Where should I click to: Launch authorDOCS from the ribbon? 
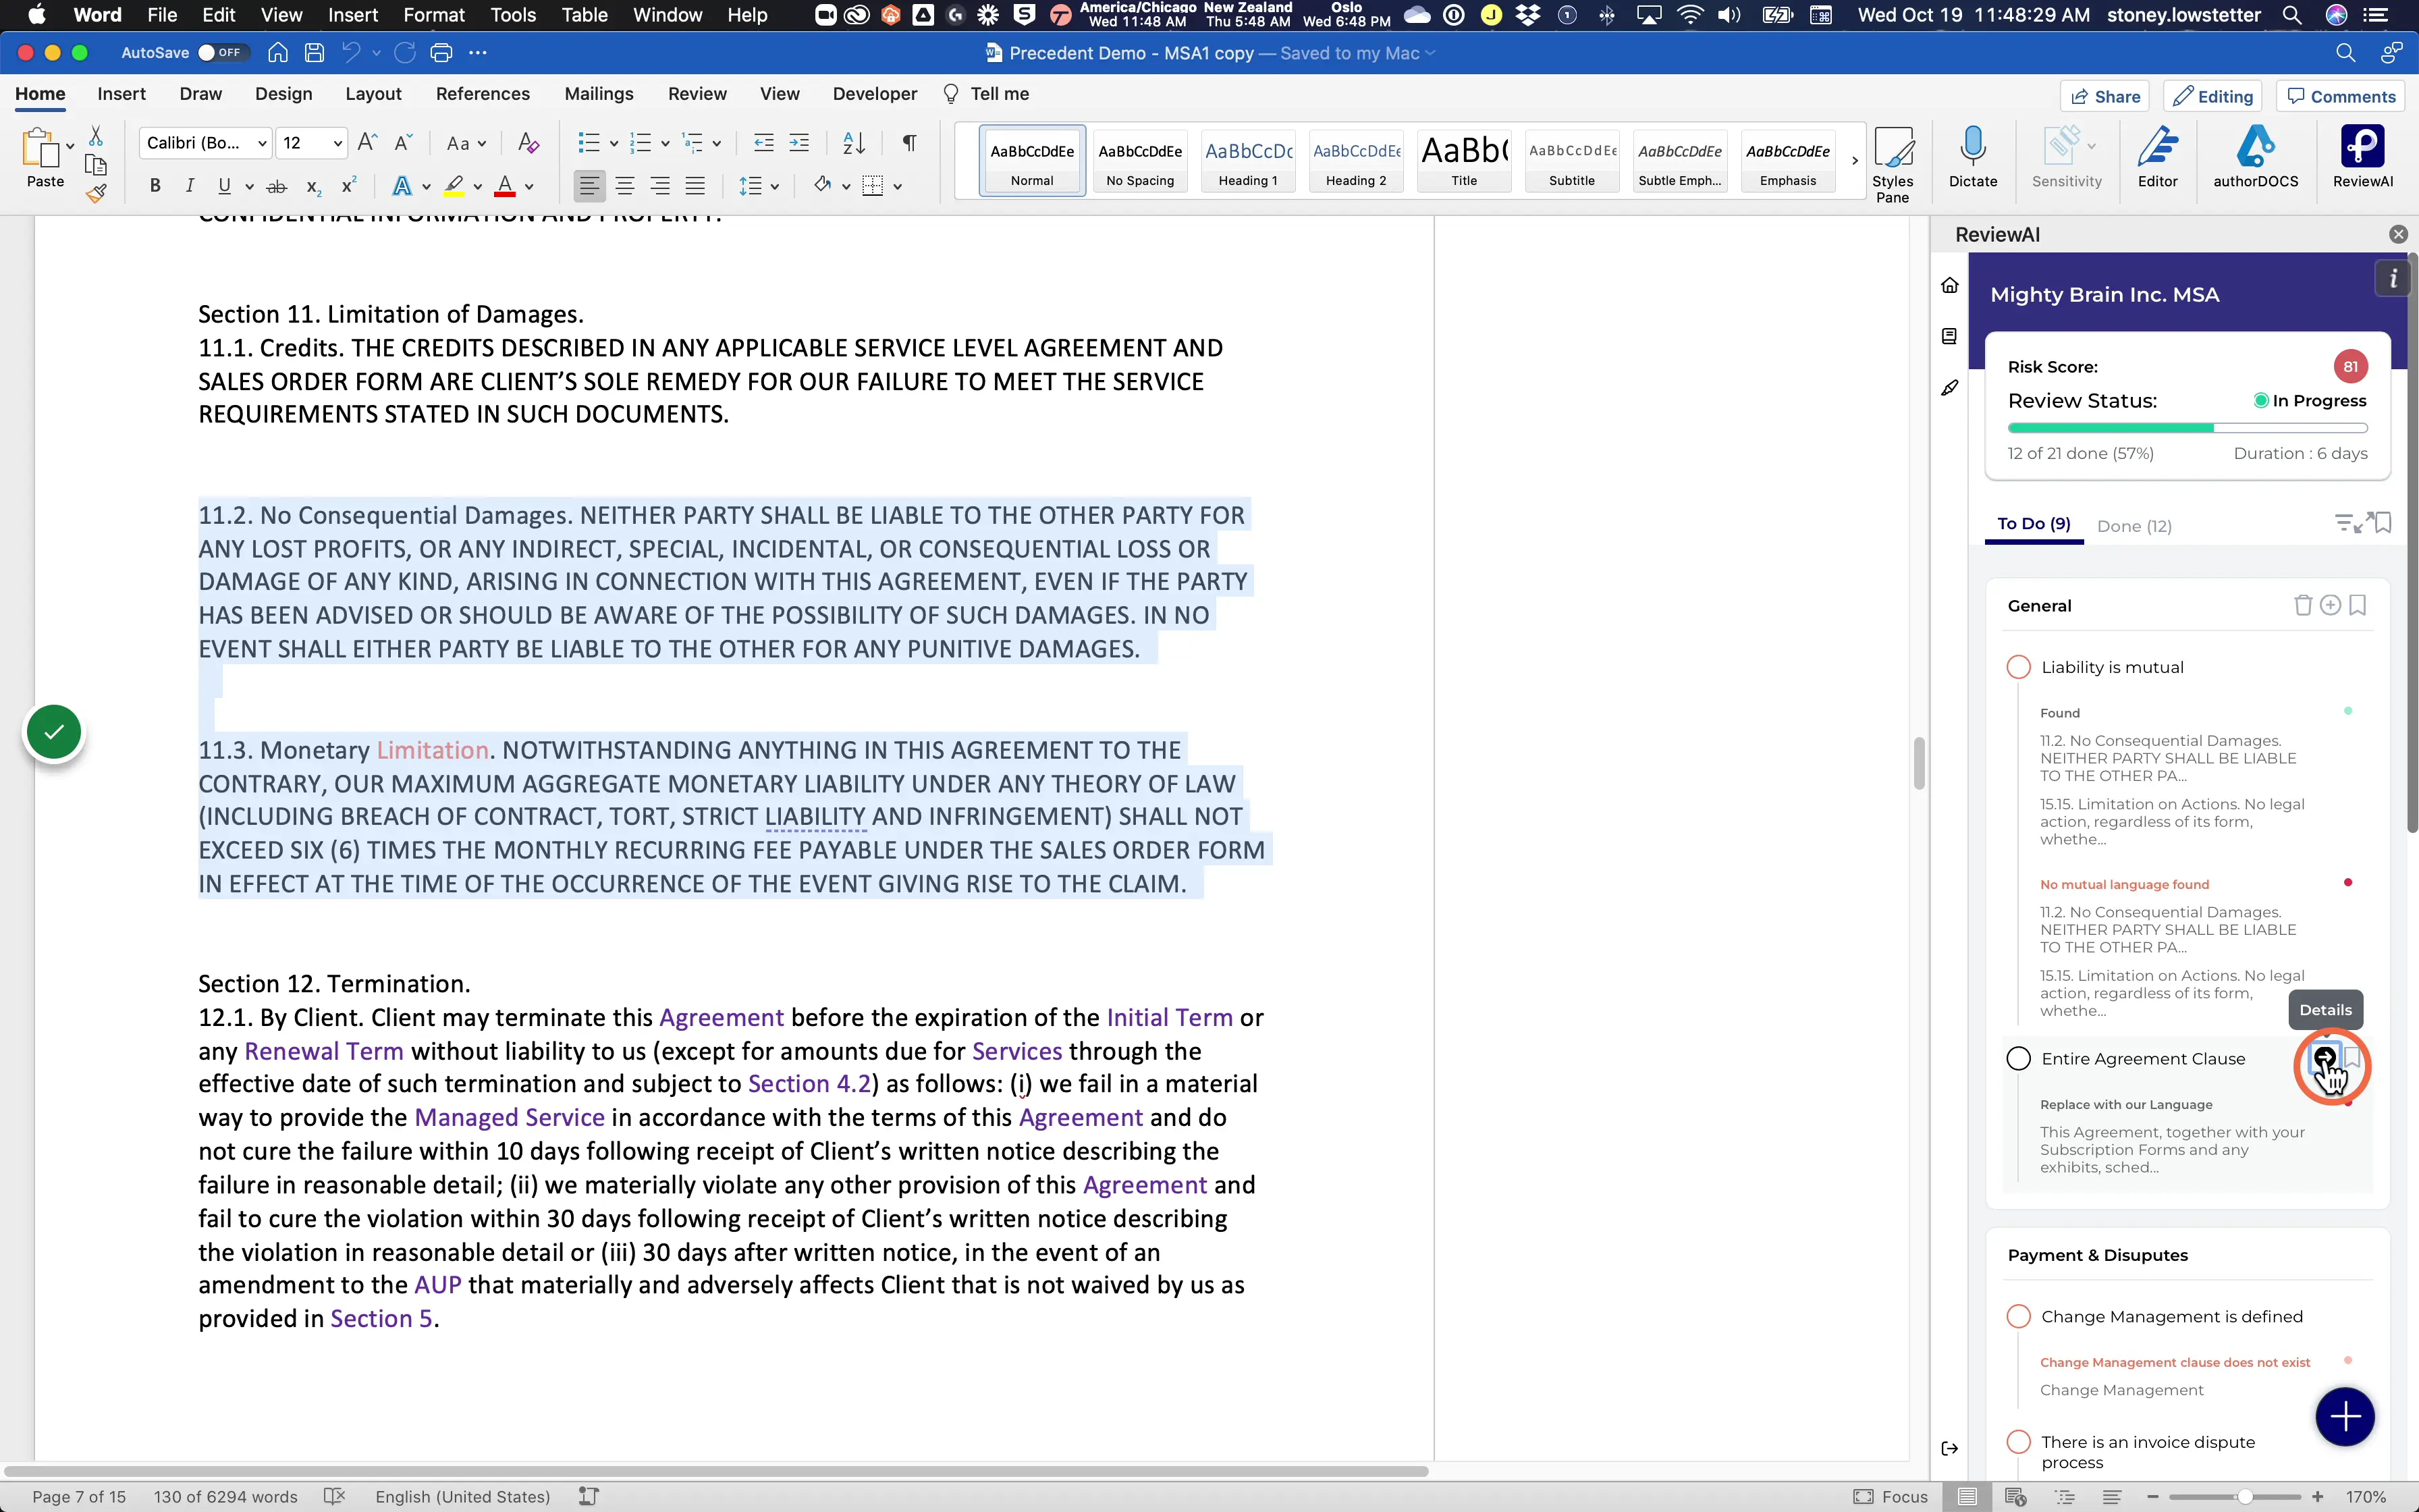pos(2255,156)
